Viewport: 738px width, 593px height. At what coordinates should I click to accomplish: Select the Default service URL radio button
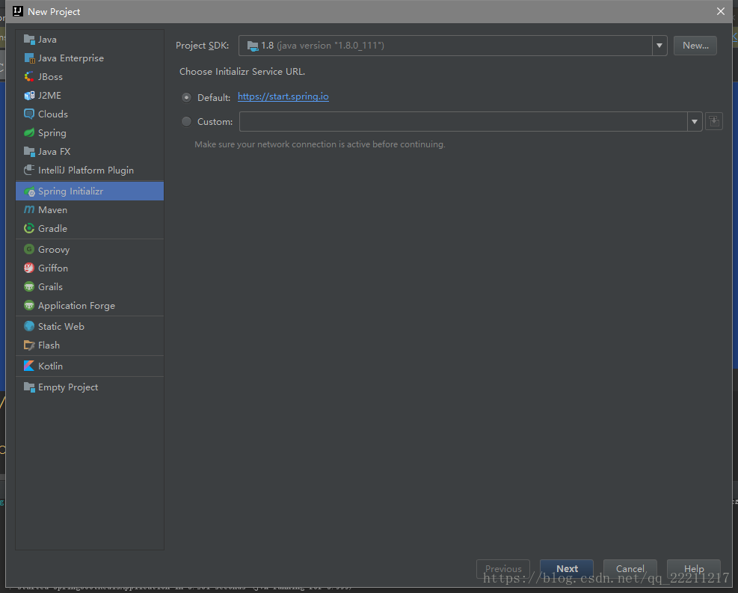[186, 97]
